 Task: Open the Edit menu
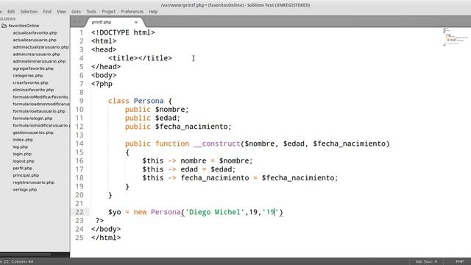pos(11,12)
